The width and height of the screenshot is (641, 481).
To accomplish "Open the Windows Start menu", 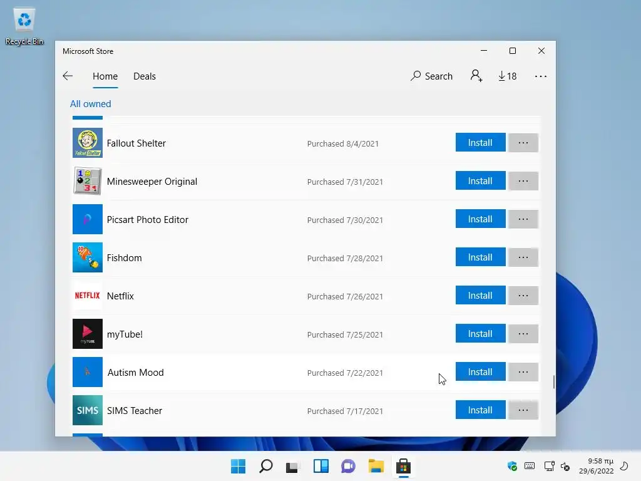I will 238,466.
